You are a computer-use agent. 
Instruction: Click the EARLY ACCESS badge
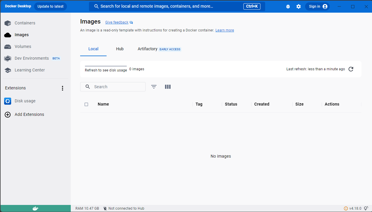170,49
